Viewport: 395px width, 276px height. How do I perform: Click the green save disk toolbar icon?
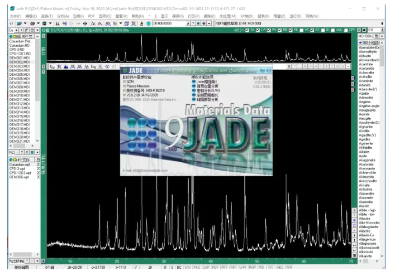[x=44, y=23]
